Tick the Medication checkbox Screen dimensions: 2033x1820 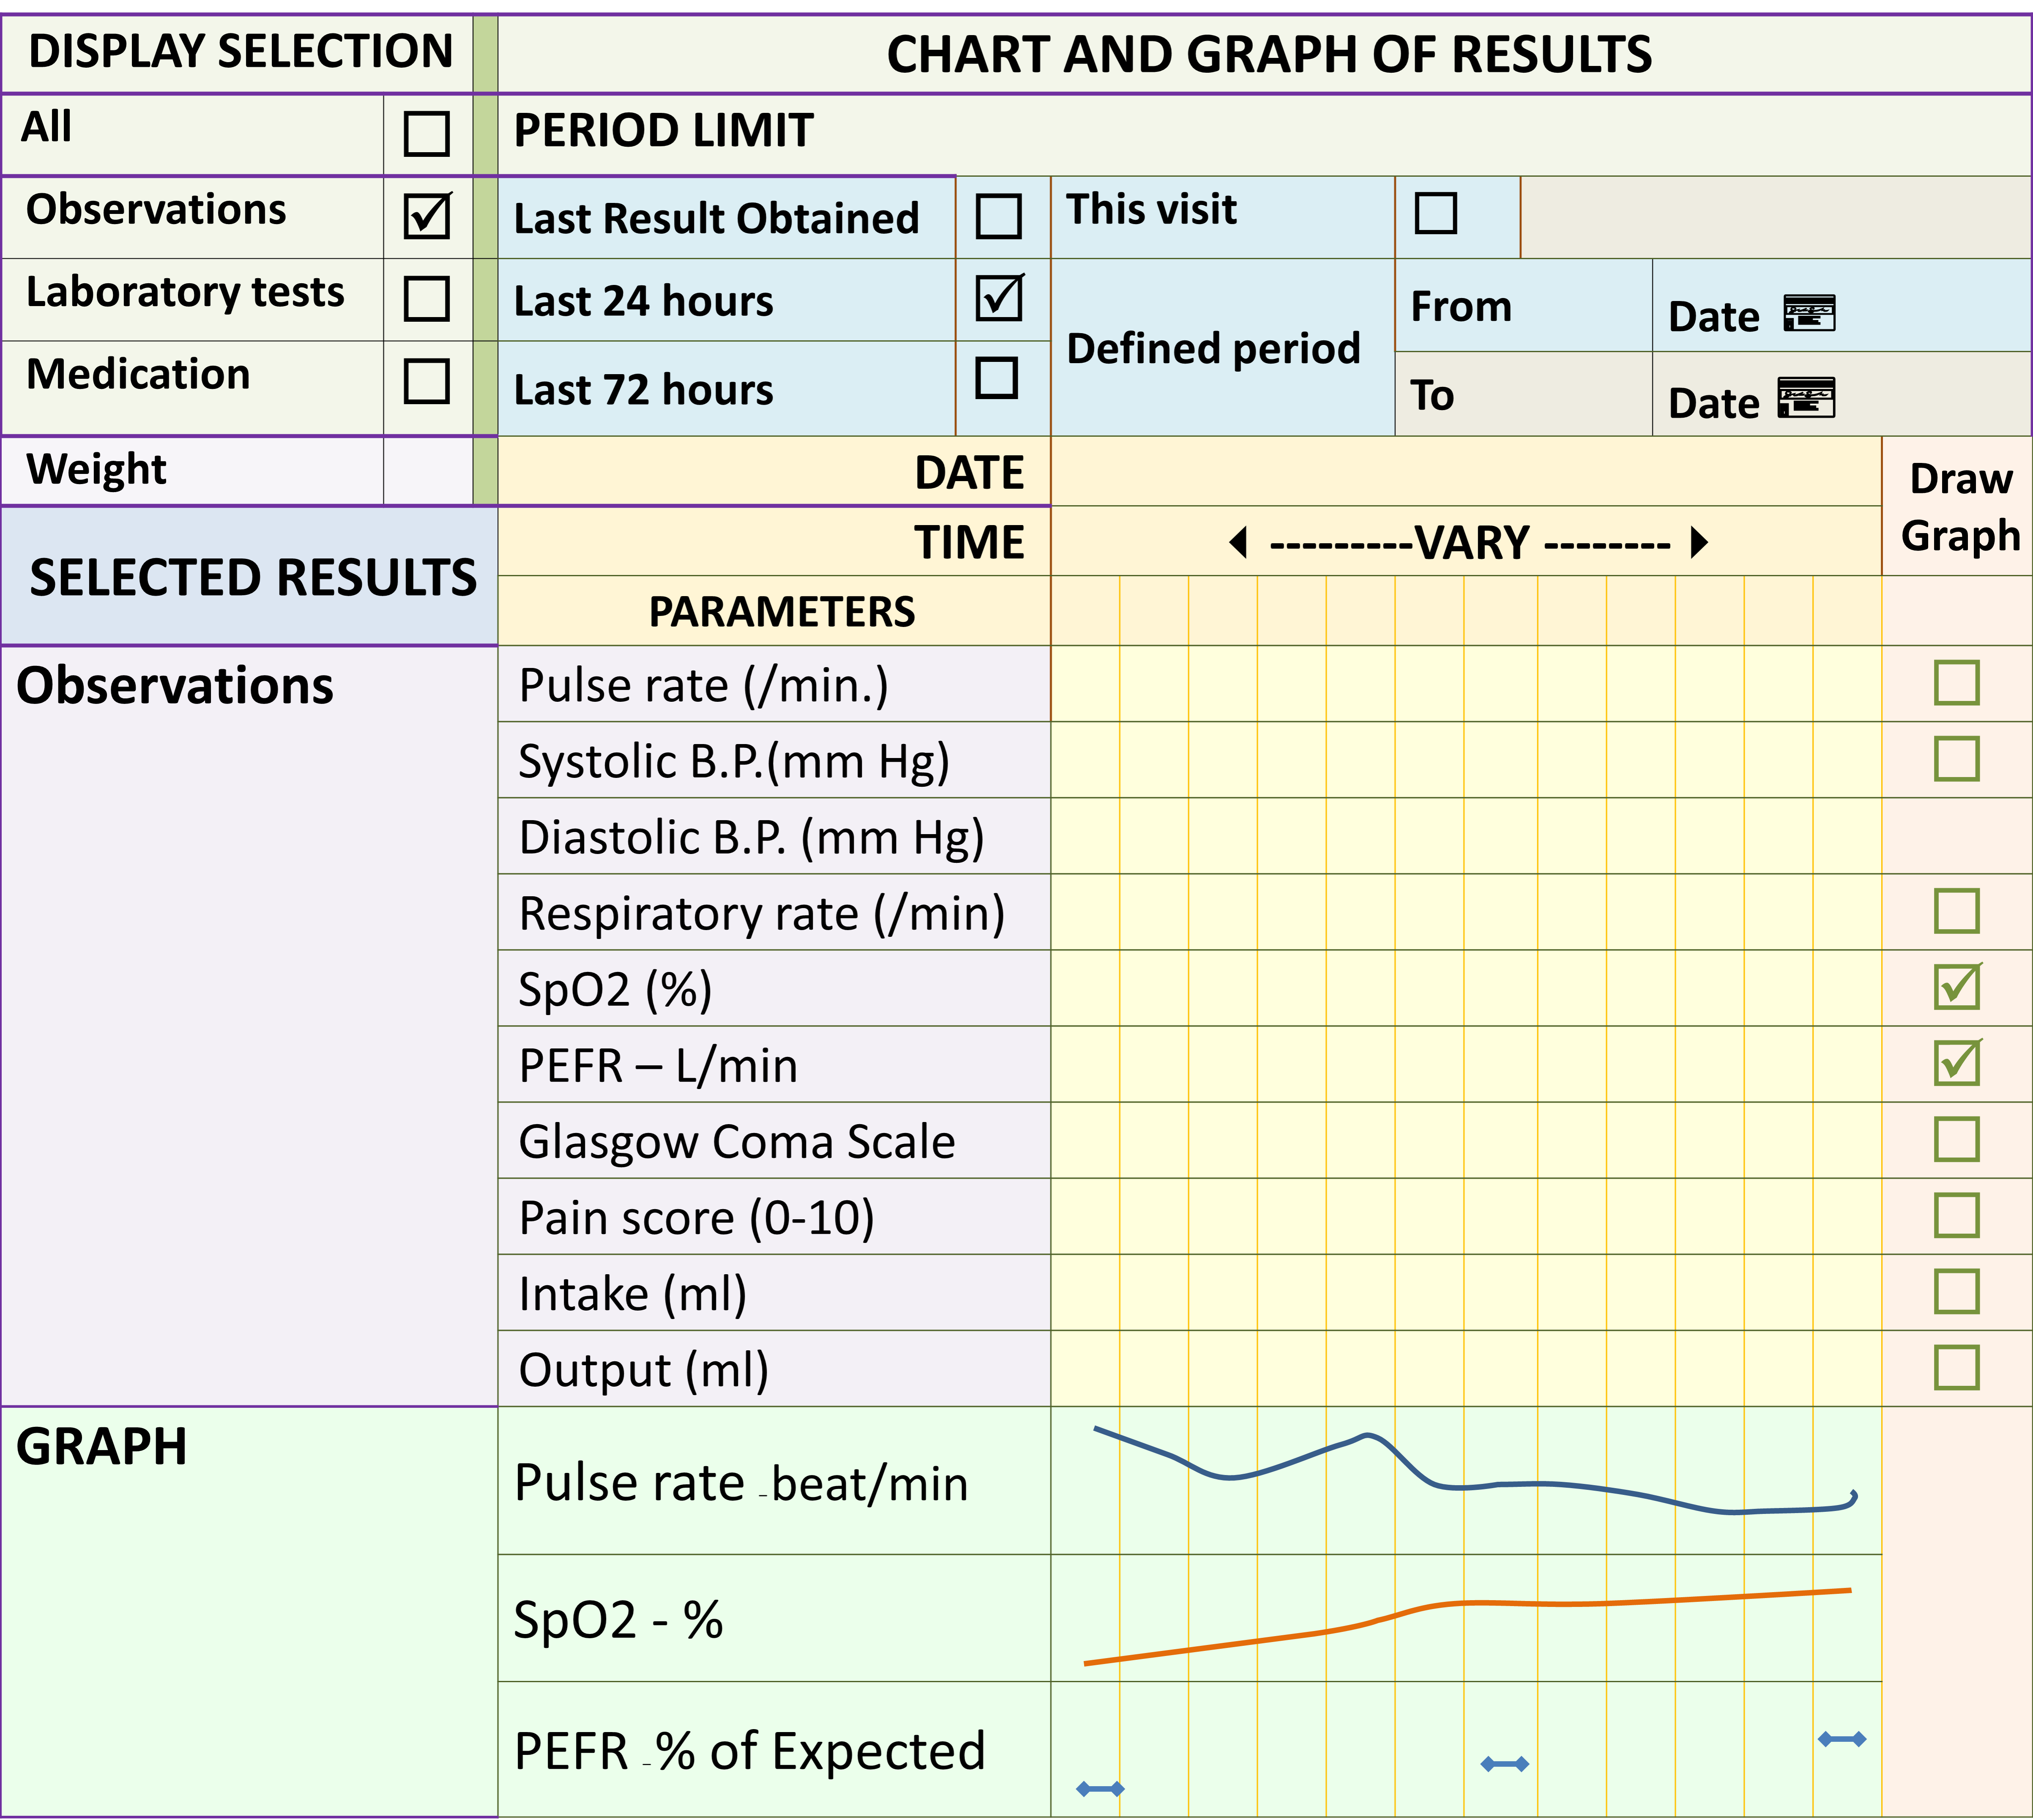pyautogui.click(x=427, y=381)
